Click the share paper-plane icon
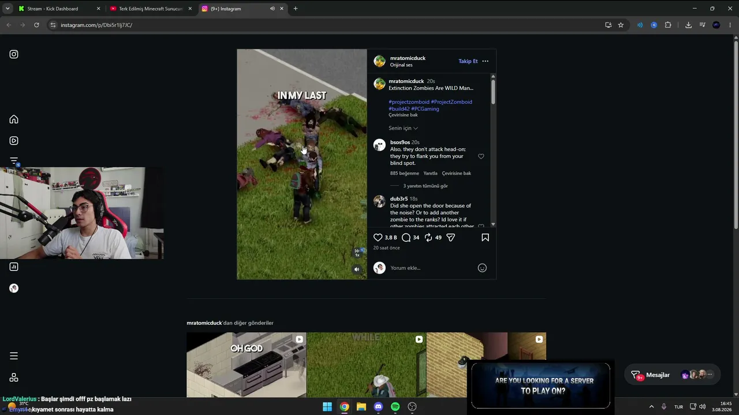The height and width of the screenshot is (415, 739). click(x=451, y=237)
